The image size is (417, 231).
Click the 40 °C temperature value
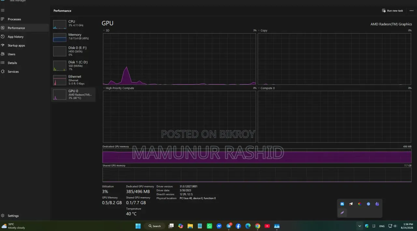click(131, 214)
